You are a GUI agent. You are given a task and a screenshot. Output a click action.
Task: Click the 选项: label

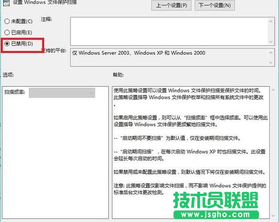click(x=8, y=75)
